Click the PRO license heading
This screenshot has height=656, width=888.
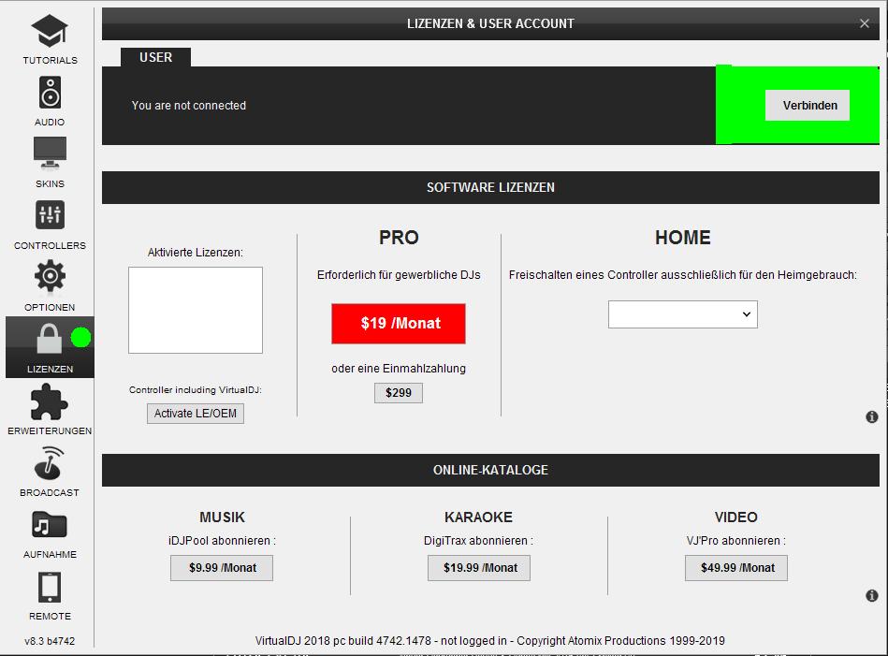(x=399, y=238)
